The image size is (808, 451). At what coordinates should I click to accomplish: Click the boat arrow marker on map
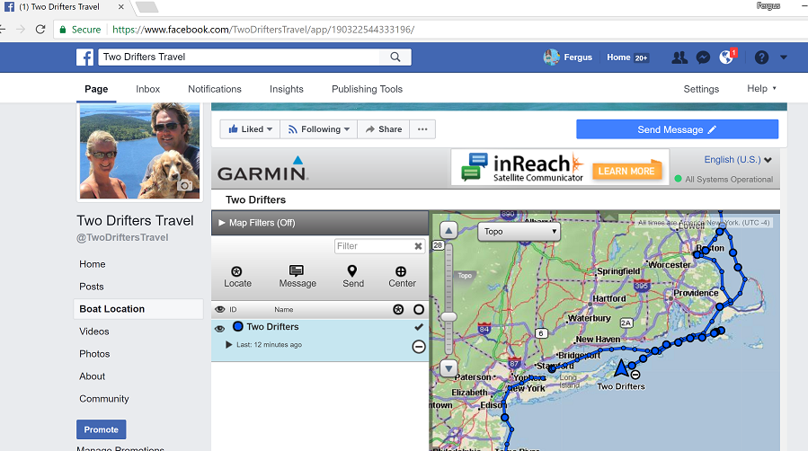(x=621, y=368)
